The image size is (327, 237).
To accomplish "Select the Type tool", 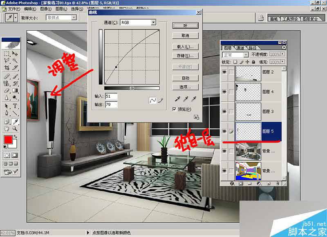I will 15,106.
